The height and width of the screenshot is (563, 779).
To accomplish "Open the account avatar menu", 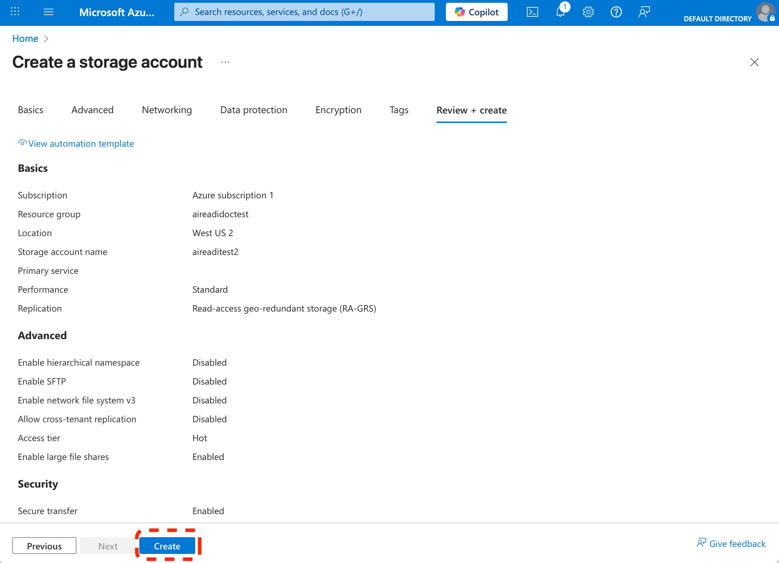I will click(765, 12).
